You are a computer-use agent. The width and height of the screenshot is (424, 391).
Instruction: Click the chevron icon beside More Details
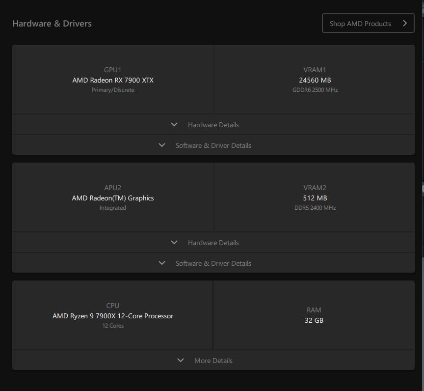[x=181, y=360]
